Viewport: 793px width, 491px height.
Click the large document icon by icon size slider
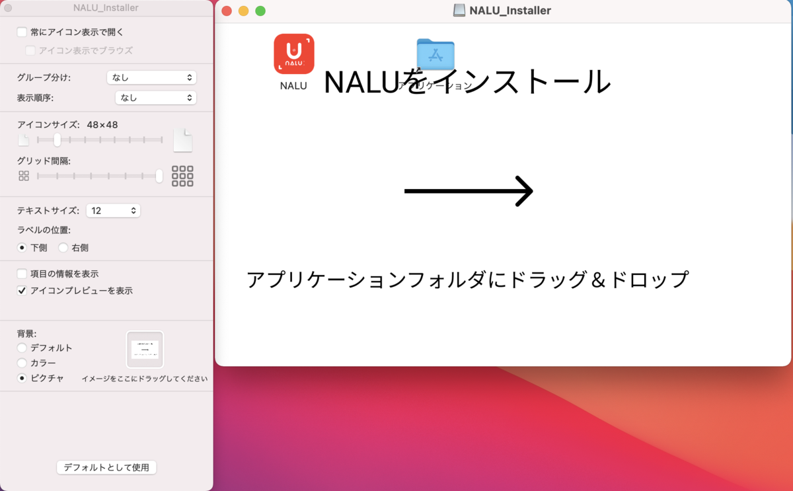(x=182, y=140)
